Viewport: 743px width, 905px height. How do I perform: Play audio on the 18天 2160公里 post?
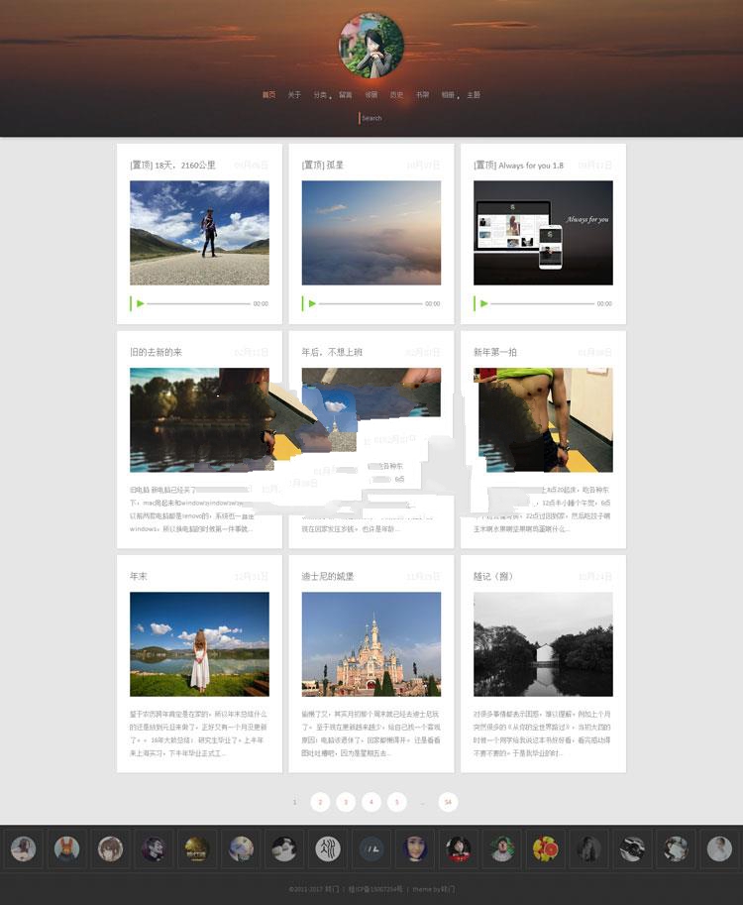coord(141,303)
